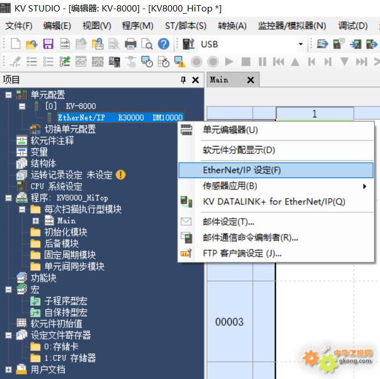Select 子程序型宏 tree item
Image resolution: width=380 pixels, height=379 pixels.
tap(66, 301)
